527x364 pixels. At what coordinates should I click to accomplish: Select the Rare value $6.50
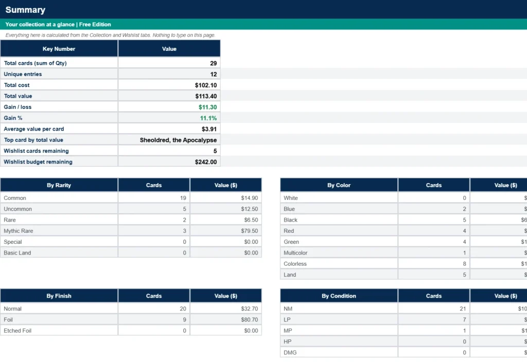point(226,220)
